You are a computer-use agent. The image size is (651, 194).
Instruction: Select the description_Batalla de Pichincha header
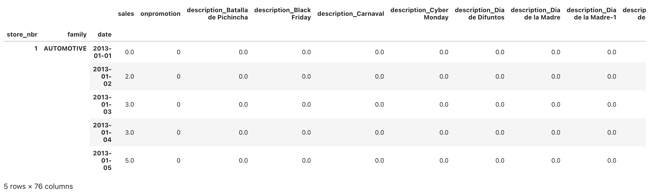coord(217,14)
